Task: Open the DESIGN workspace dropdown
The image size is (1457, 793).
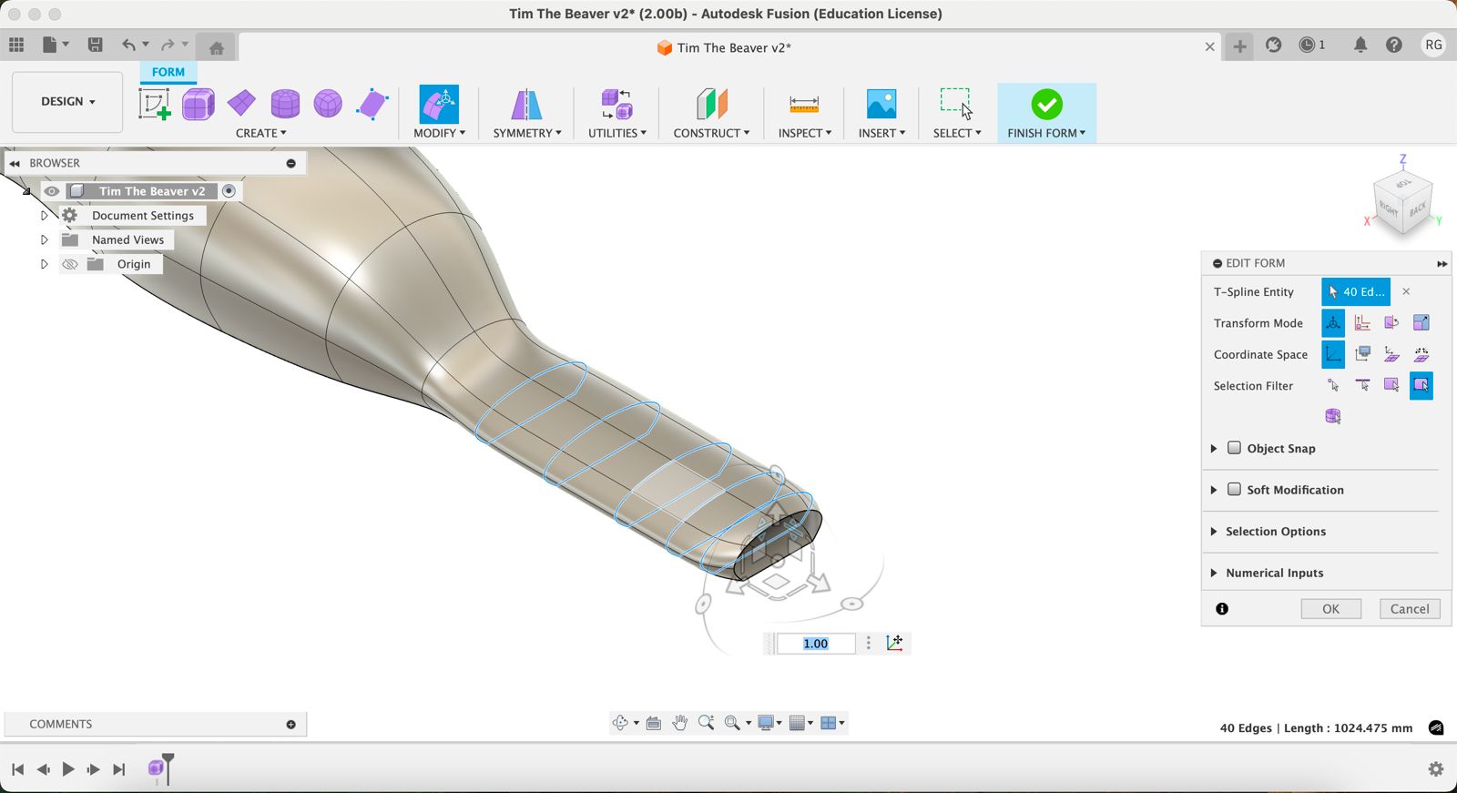Action: point(67,102)
